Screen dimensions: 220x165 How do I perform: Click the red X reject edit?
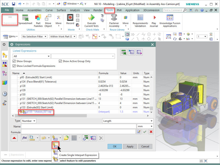point(151,132)
